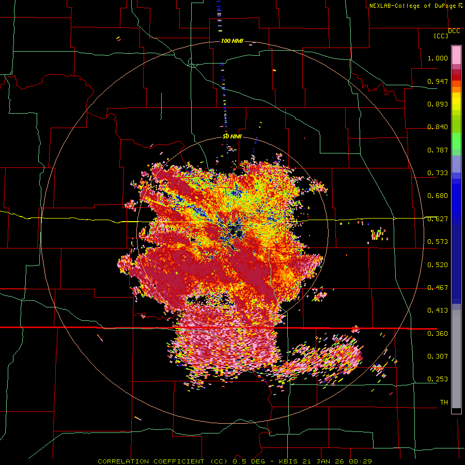Click the 0.520 color scale value
465x465 pixels.
[x=438, y=265]
